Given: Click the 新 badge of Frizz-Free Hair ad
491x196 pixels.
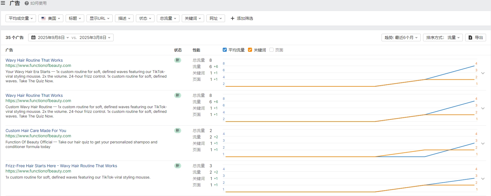Looking at the screenshot, I should [178, 166].
